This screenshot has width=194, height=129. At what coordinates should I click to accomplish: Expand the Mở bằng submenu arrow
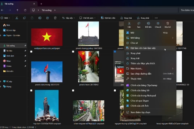coord(173,38)
